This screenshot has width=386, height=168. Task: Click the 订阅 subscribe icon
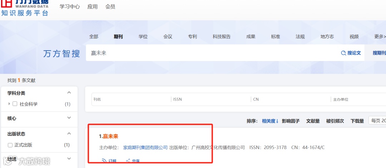(104, 161)
